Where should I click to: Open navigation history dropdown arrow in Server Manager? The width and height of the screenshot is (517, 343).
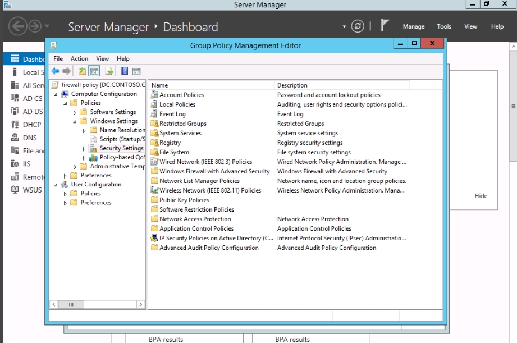47,26
